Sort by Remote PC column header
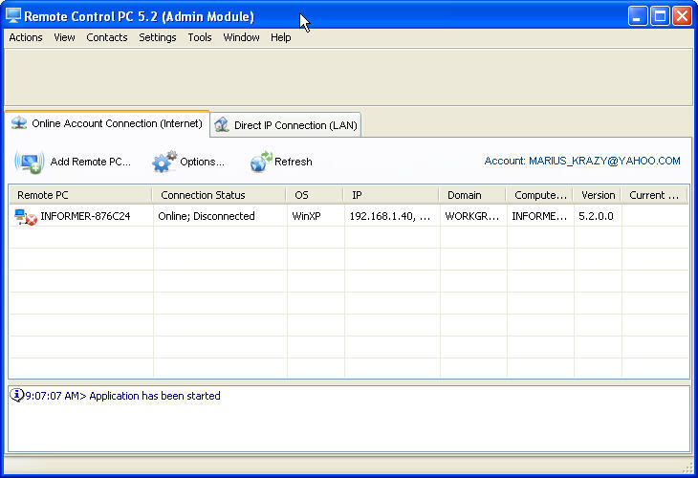The height and width of the screenshot is (478, 698). tap(80, 195)
